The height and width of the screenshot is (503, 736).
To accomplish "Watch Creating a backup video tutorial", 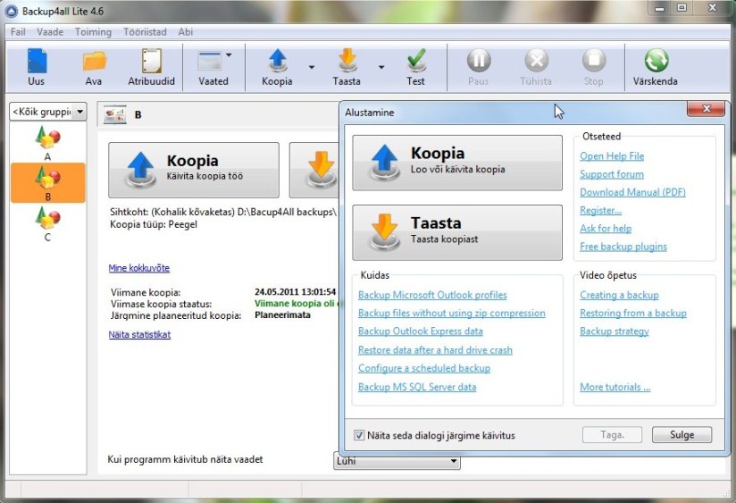I will [x=619, y=295].
